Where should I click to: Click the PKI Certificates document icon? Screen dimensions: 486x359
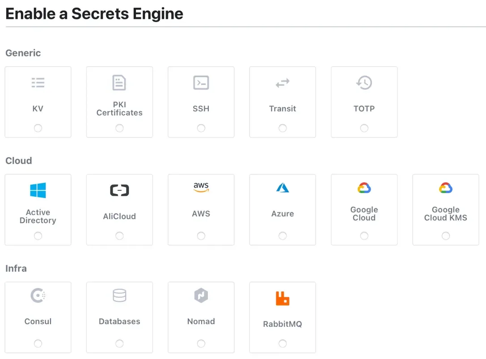[119, 82]
